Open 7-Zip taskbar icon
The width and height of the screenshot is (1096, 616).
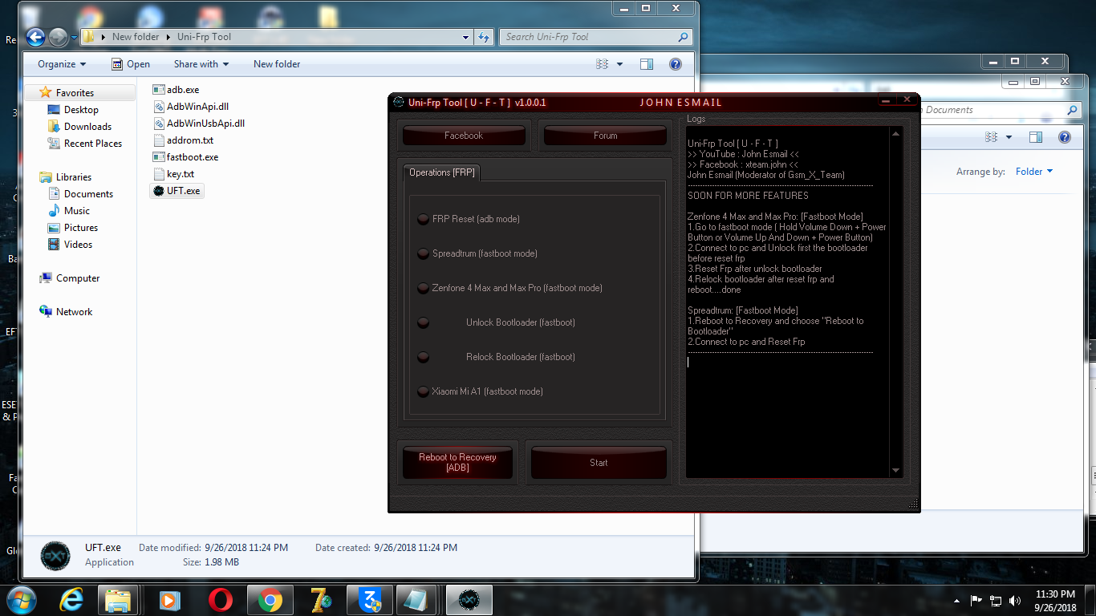coord(320,600)
